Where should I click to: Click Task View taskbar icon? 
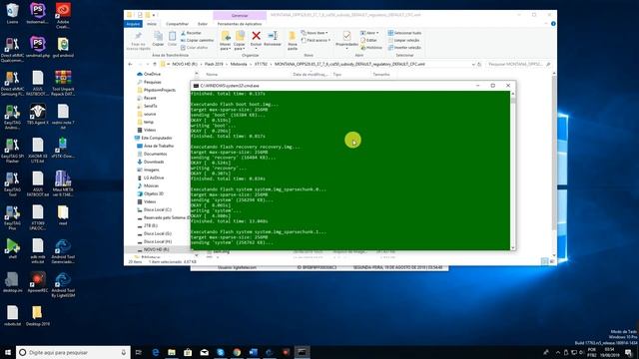coord(139,352)
